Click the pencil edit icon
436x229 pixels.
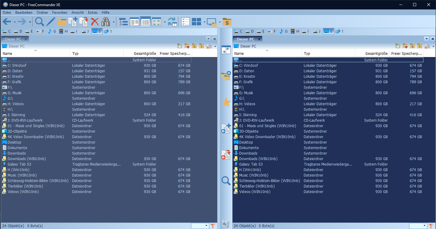point(51,22)
